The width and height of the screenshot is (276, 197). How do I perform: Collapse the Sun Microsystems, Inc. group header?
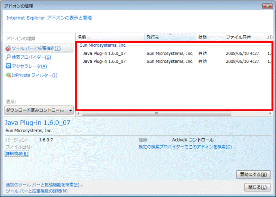click(103, 45)
